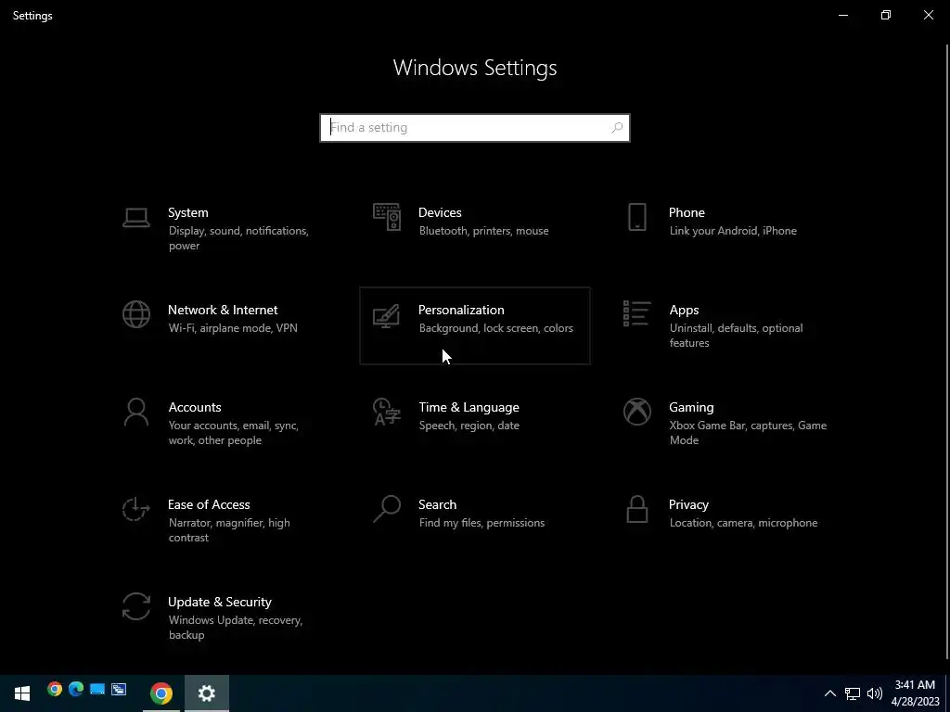The image size is (950, 712).
Task: Open Time & Language settings
Action: coord(474,423)
